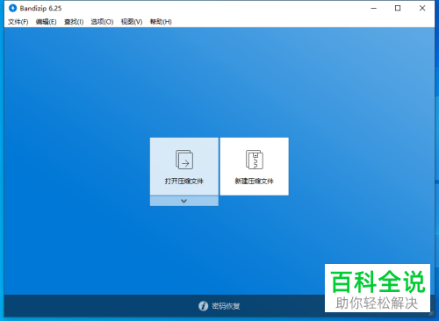This screenshot has height=321, width=439.
Task: Open the 编辑(E) menu
Action: point(47,22)
